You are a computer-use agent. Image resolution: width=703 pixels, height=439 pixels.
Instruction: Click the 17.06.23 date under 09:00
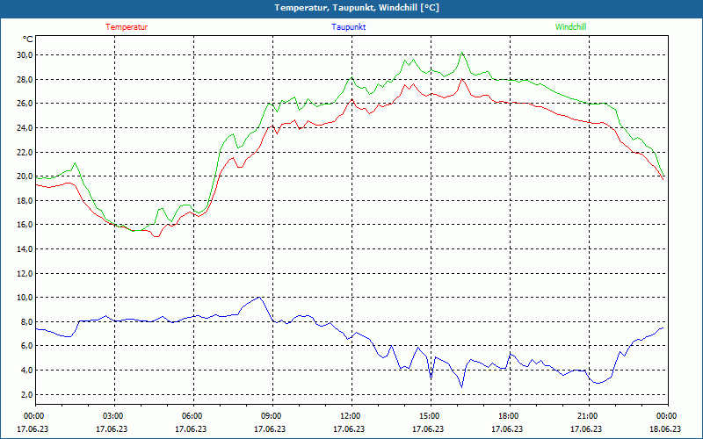pyautogui.click(x=270, y=428)
